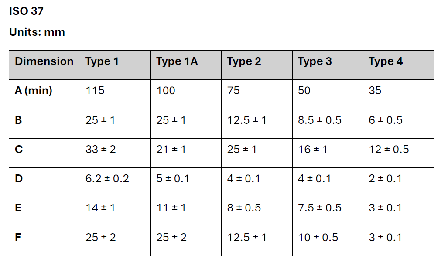Click the 12 ± 0.5 cell
The width and height of the screenshot is (448, 266).
click(398, 153)
